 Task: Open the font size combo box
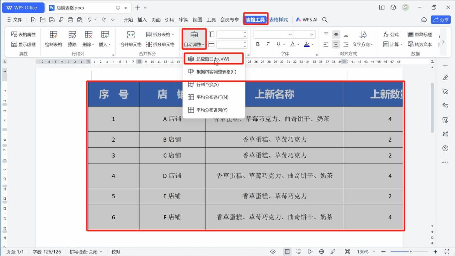pos(305,34)
